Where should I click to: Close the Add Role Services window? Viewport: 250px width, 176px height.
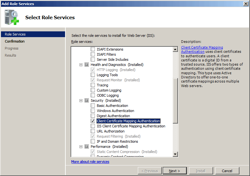click(246, 4)
